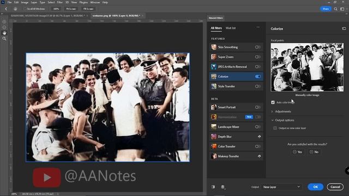
Task: Close the soekarno.png document tab
Action: [x=142, y=16]
